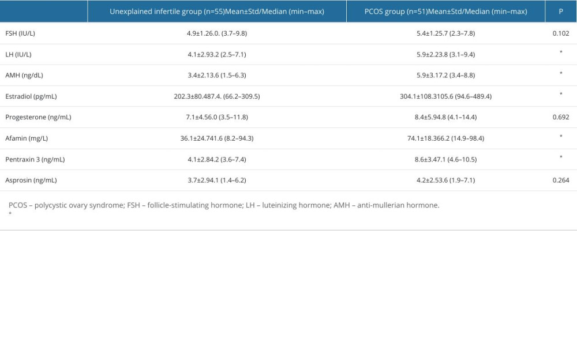The width and height of the screenshot is (577, 346).
Task: Click the asterisk below the abbreviations footnote
Action: (x=10, y=213)
